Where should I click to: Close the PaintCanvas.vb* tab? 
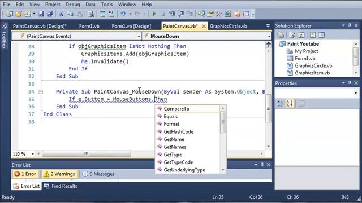pos(204,26)
